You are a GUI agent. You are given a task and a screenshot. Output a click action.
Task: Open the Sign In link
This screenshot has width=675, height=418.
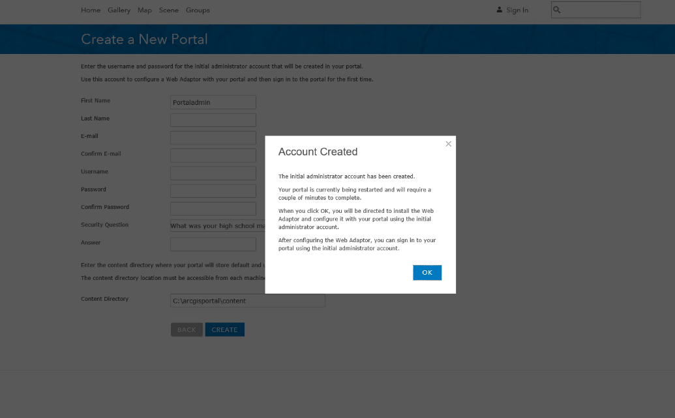(517, 10)
